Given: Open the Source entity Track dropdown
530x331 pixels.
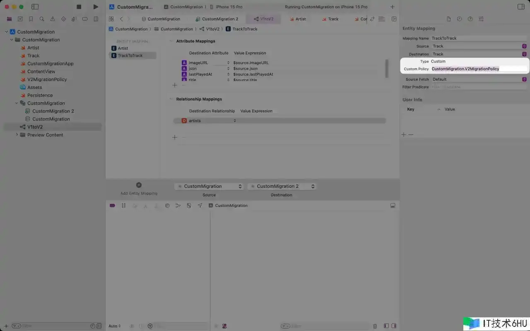Looking at the screenshot, I should 479,46.
